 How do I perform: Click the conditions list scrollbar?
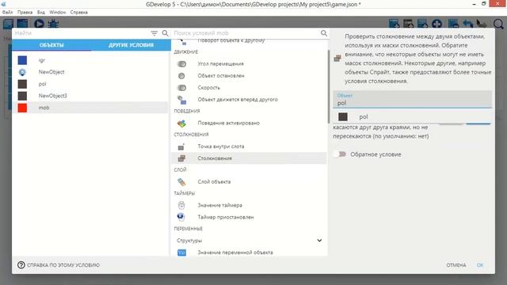tap(328, 86)
